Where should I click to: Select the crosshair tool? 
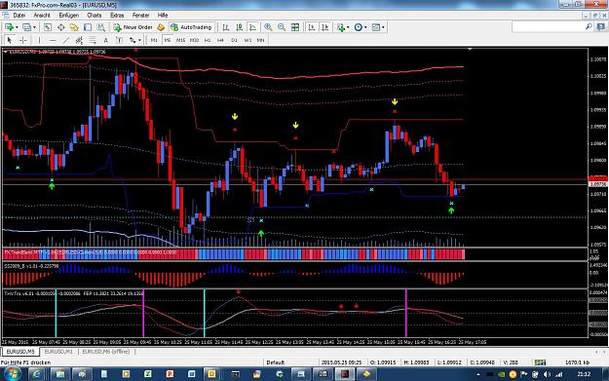[23, 40]
